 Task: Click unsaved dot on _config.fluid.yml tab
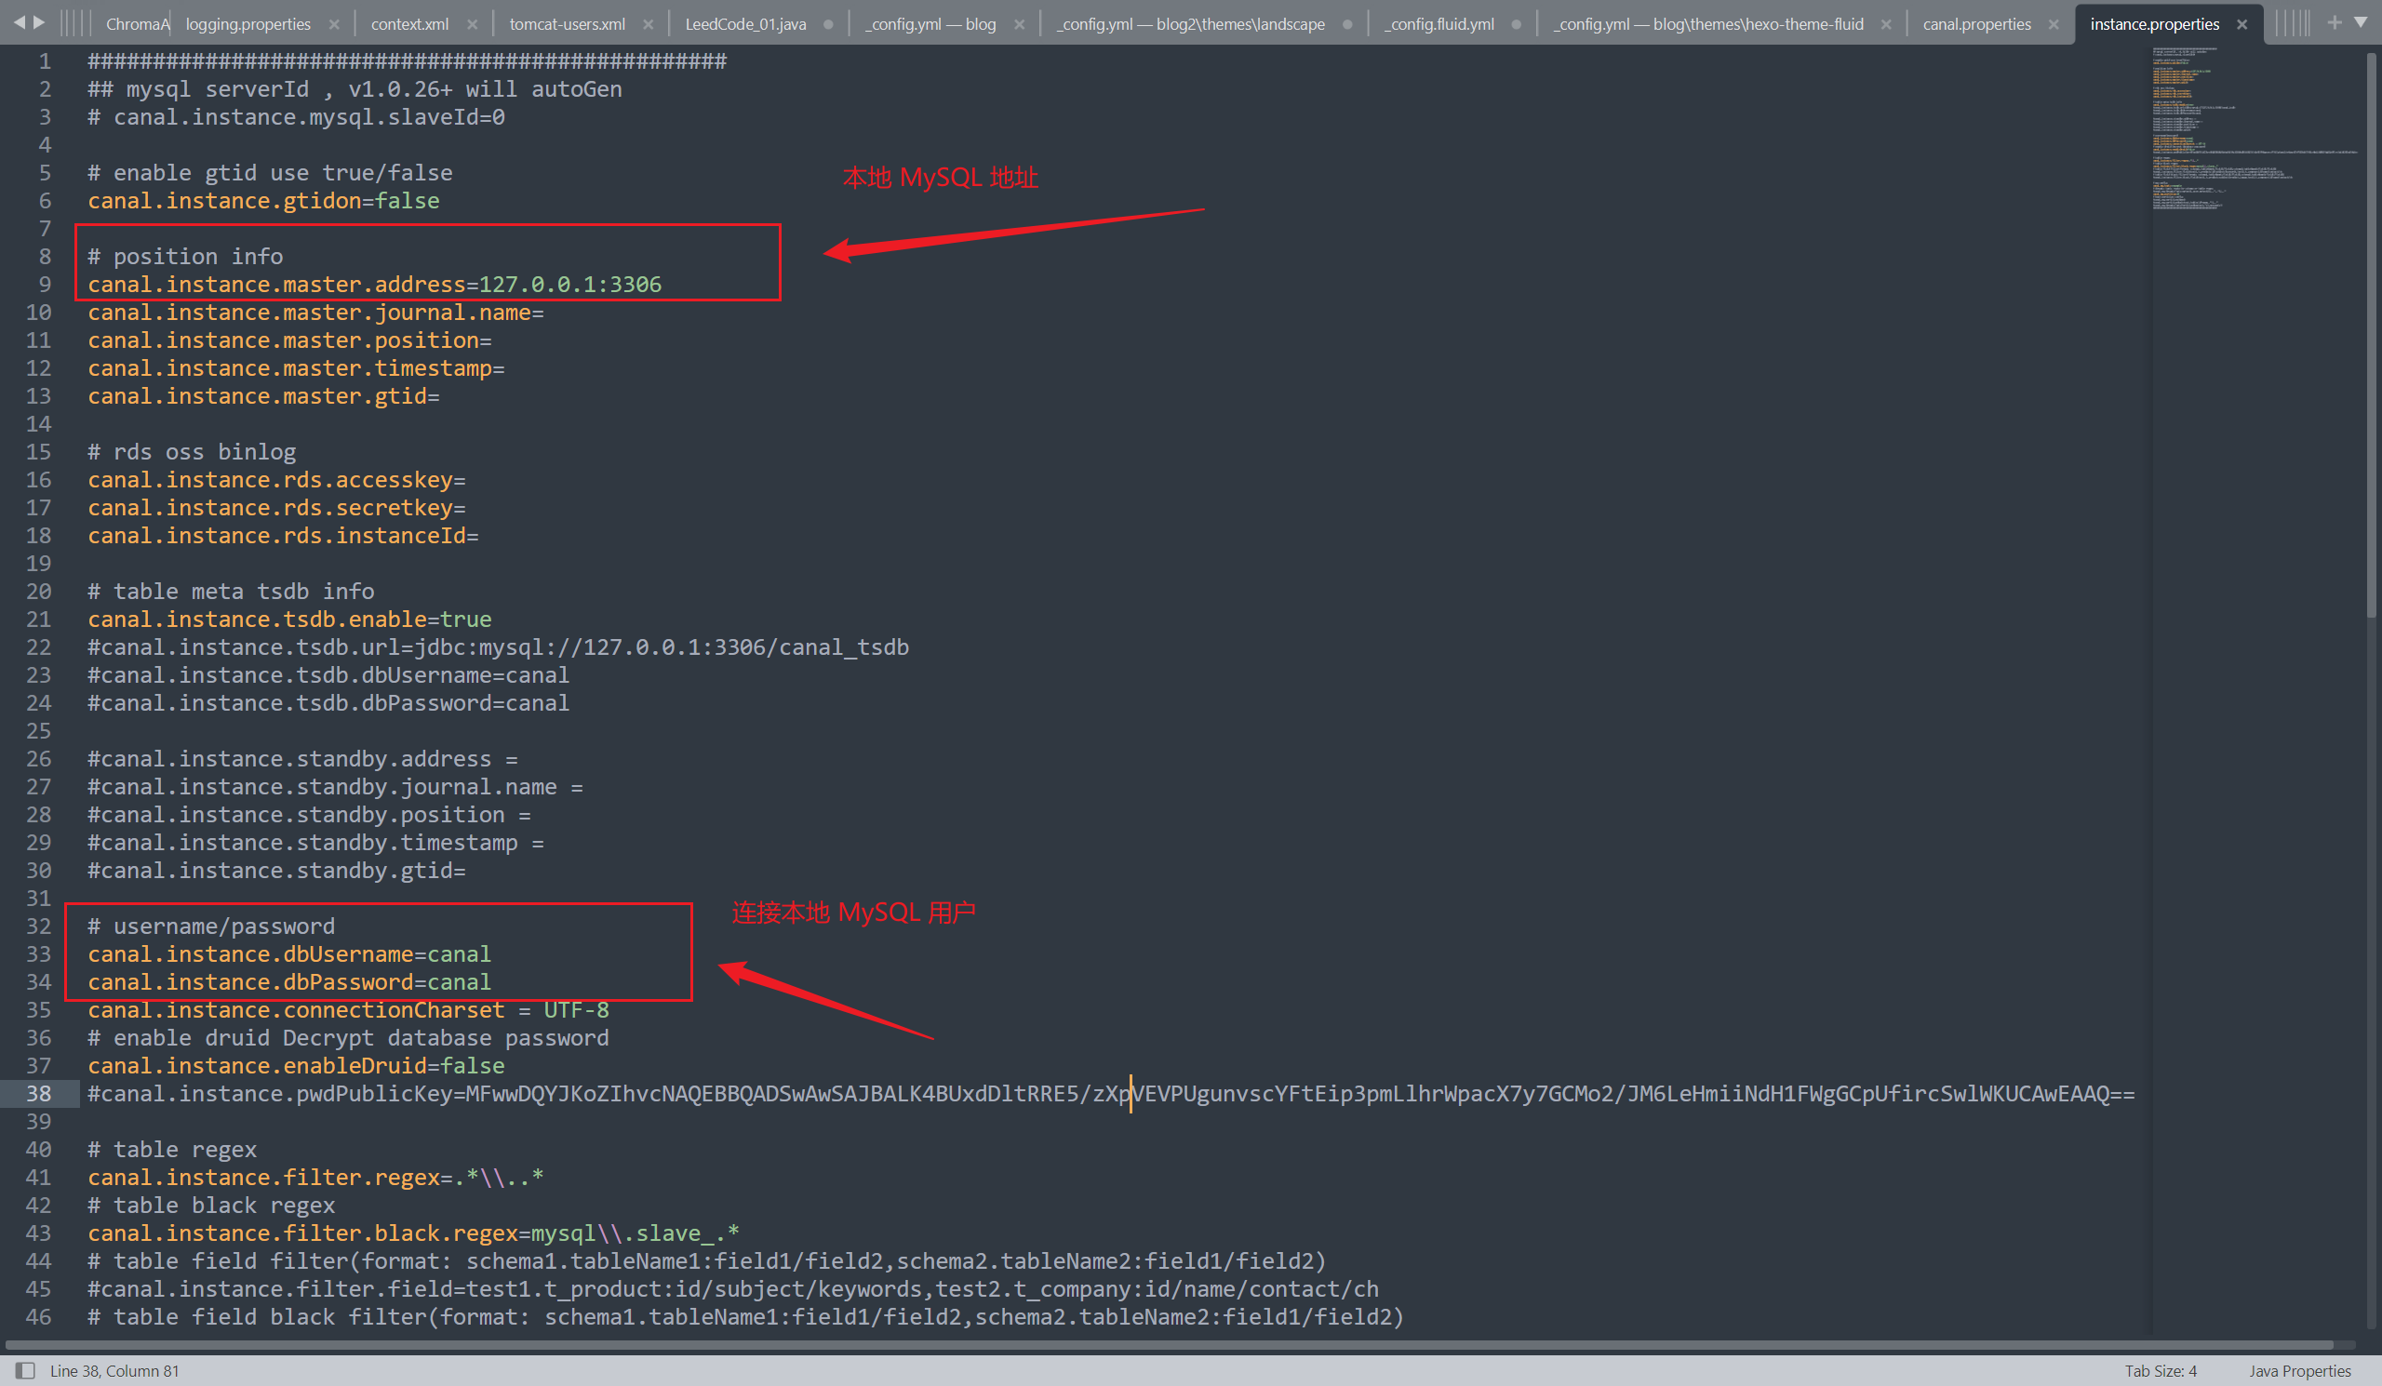(1516, 24)
